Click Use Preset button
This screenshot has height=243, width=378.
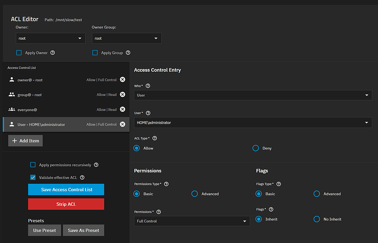(44, 230)
